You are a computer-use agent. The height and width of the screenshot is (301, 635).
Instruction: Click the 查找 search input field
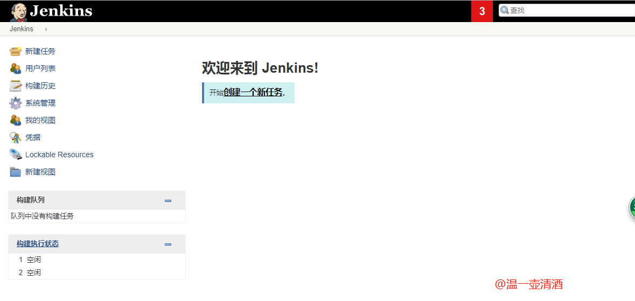point(567,11)
